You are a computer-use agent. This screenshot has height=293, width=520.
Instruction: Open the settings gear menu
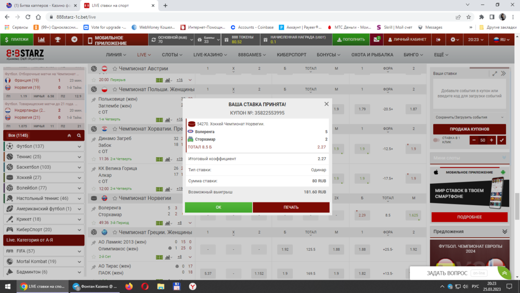click(454, 40)
